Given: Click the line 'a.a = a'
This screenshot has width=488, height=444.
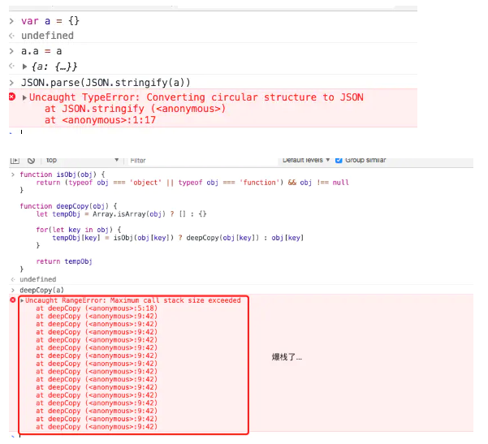Looking at the screenshot, I should [x=41, y=51].
